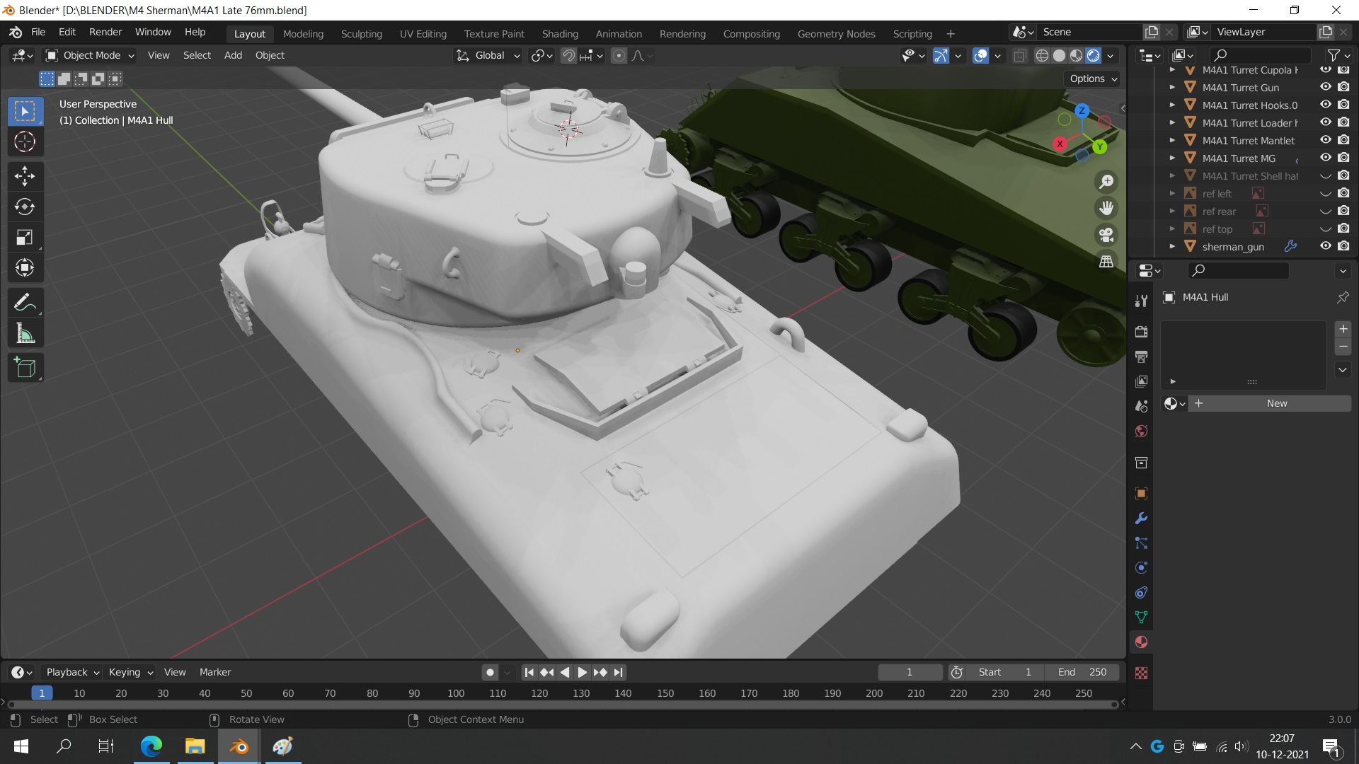This screenshot has height=764, width=1359.
Task: Click frame 100 on the timeline
Action: 456,693
